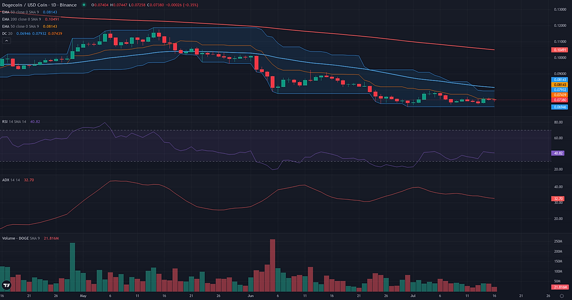Open the Dogecoin / USD Coin symbol title
572x300 pixels.
pos(40,5)
